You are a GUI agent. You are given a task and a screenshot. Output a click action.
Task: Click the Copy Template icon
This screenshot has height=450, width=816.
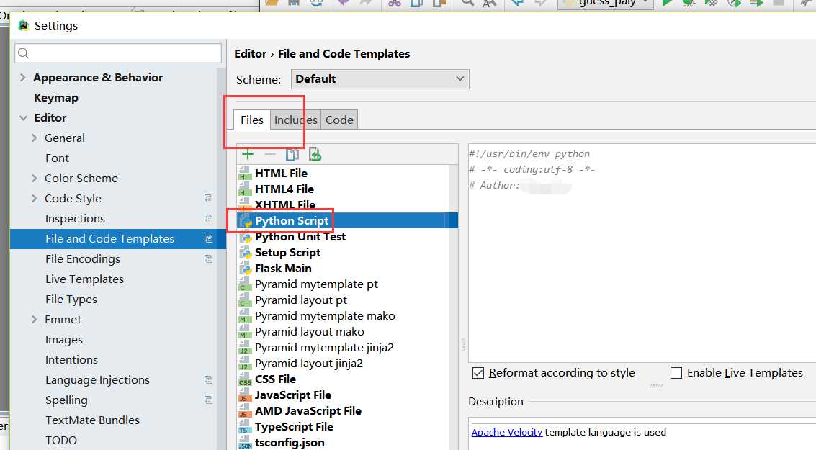tap(292, 155)
